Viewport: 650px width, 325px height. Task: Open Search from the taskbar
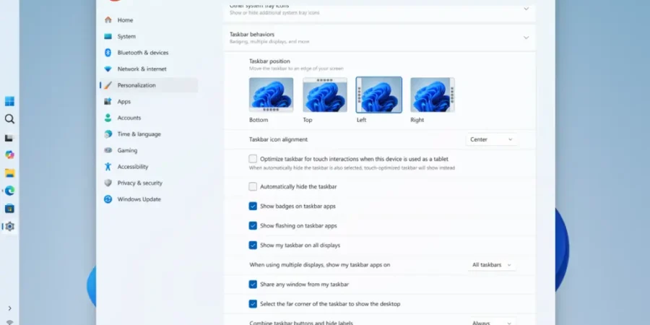point(9,119)
